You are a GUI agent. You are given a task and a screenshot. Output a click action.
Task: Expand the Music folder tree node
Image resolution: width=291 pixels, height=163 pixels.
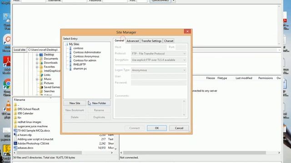37,79
